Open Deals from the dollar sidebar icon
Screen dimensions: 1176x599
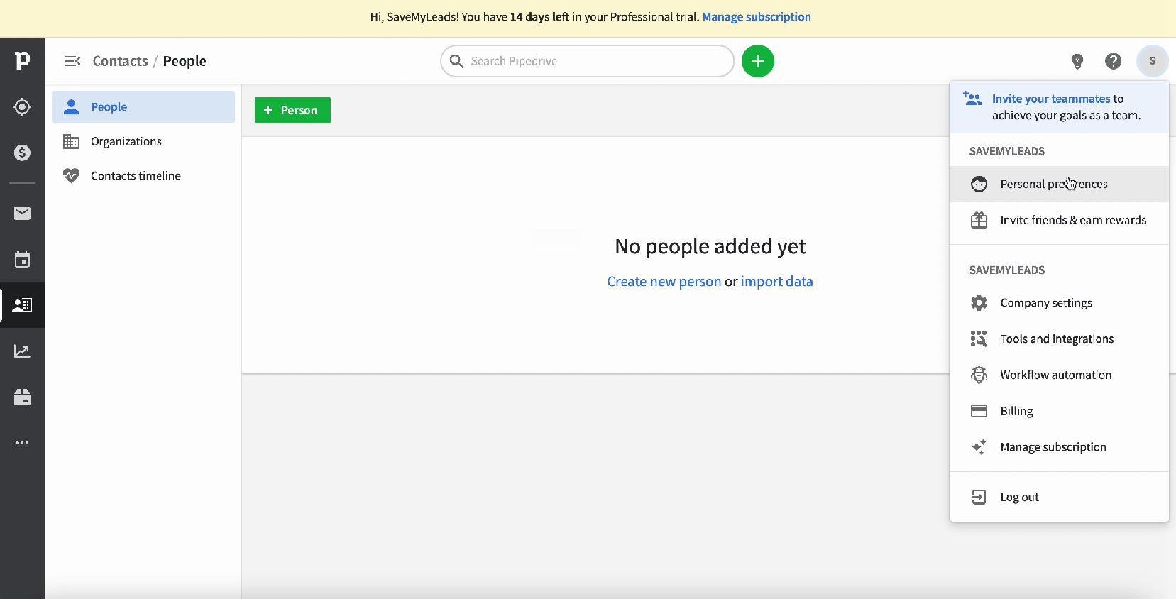click(22, 153)
